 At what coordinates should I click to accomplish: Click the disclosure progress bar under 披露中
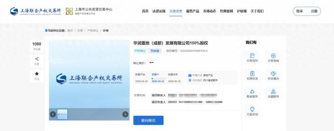[x=159, y=78]
